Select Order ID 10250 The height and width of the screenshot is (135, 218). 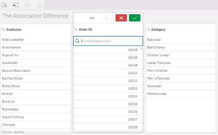[x=108, y=65]
